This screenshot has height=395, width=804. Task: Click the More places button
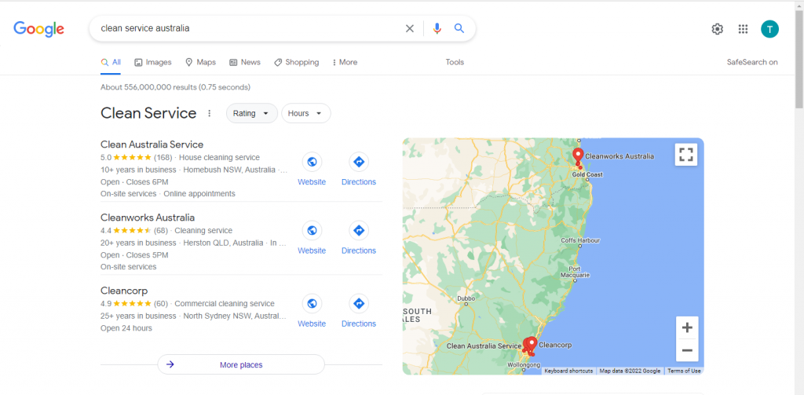click(241, 364)
